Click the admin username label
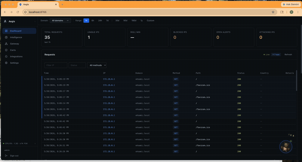Viewport: 302px width, 162px height. (7, 150)
